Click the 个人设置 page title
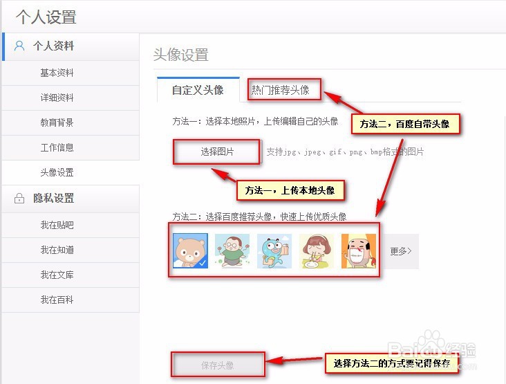The image size is (506, 384). pyautogui.click(x=46, y=17)
